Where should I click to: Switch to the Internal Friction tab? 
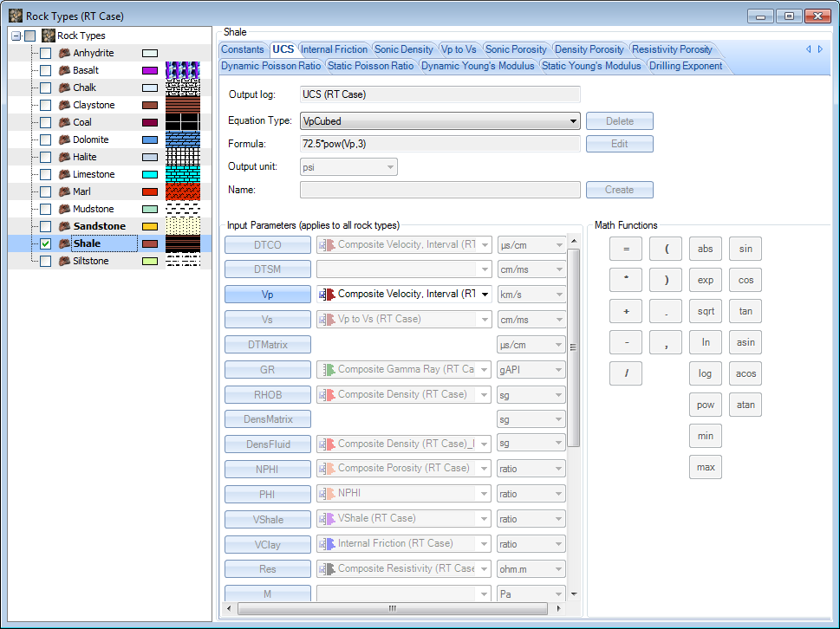pos(334,49)
